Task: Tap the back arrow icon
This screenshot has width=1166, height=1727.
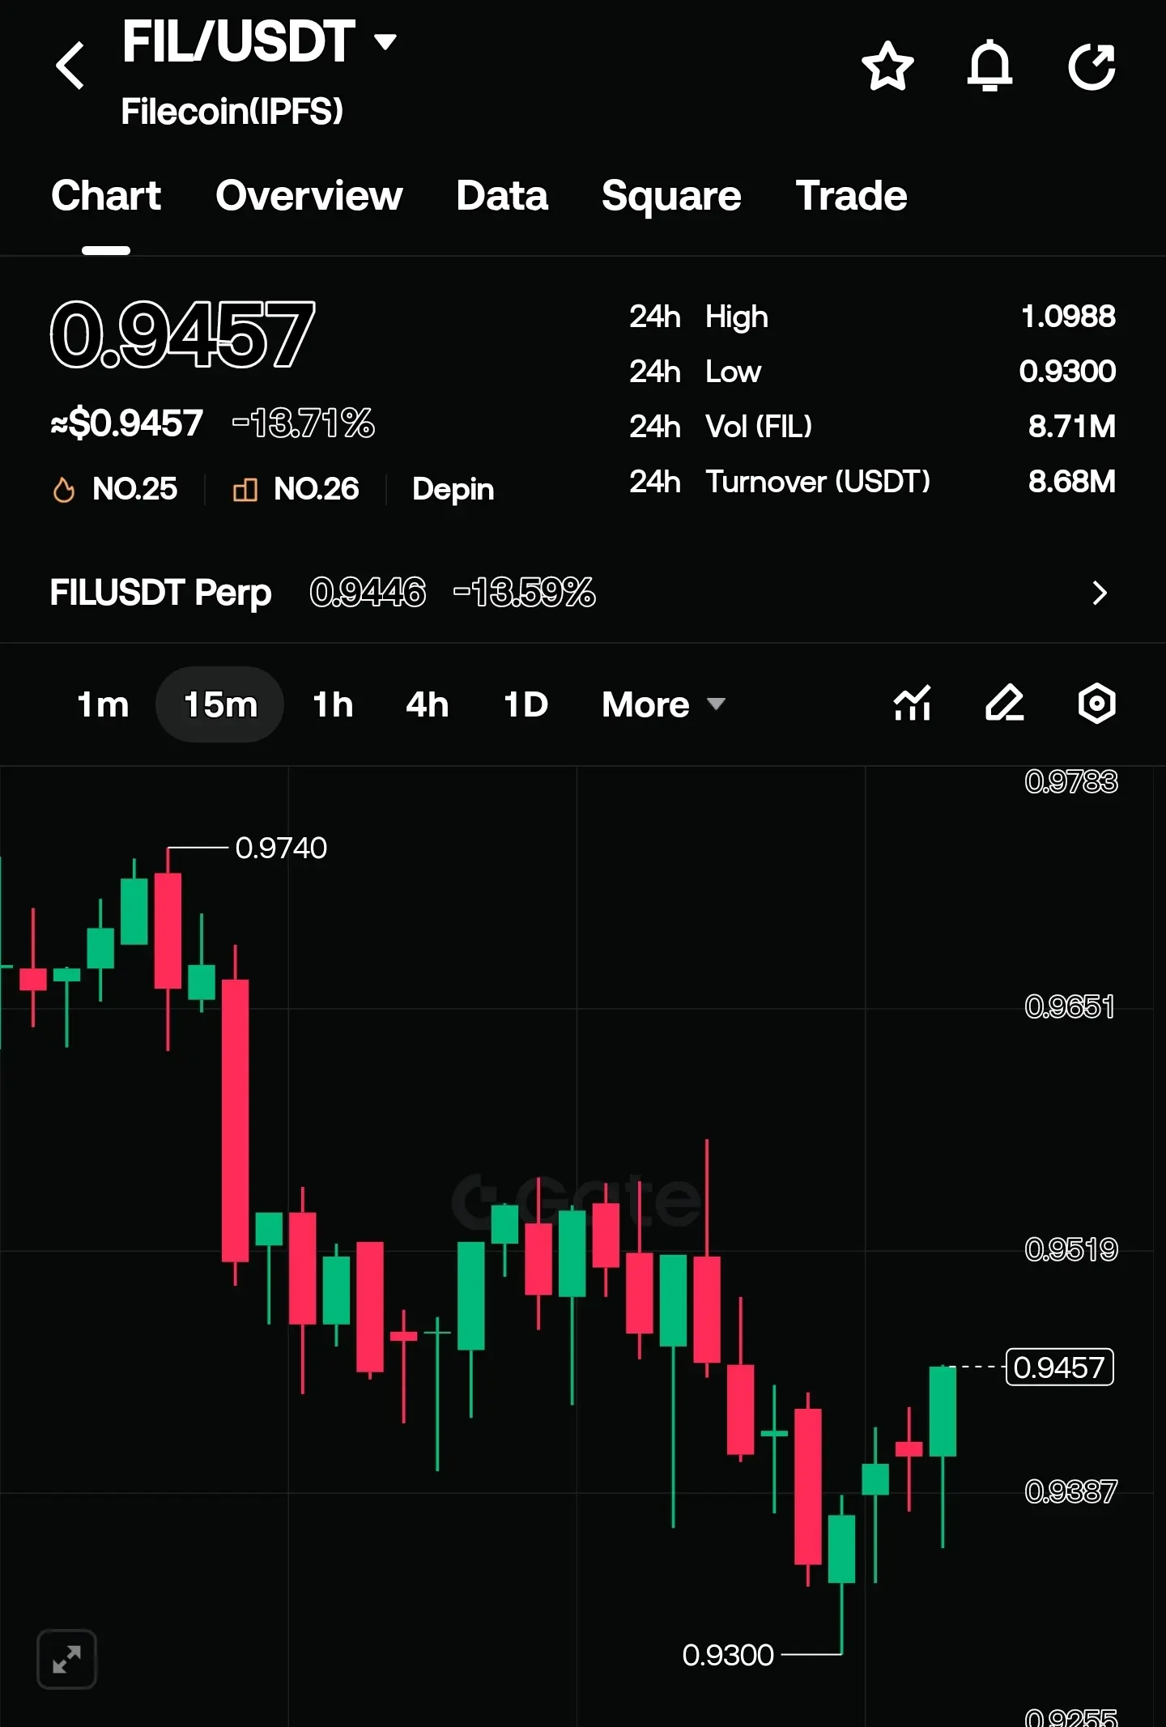Action: 70,66
